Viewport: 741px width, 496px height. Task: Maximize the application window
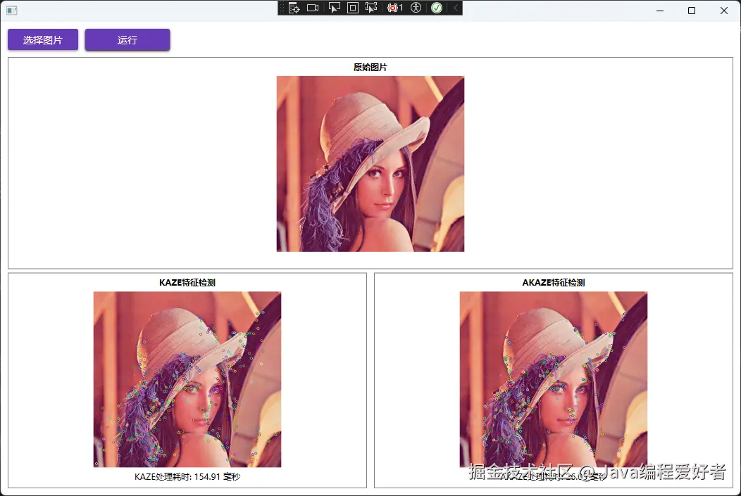(x=692, y=11)
